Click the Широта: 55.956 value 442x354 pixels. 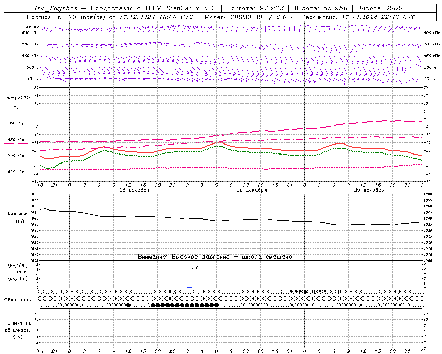(320, 8)
